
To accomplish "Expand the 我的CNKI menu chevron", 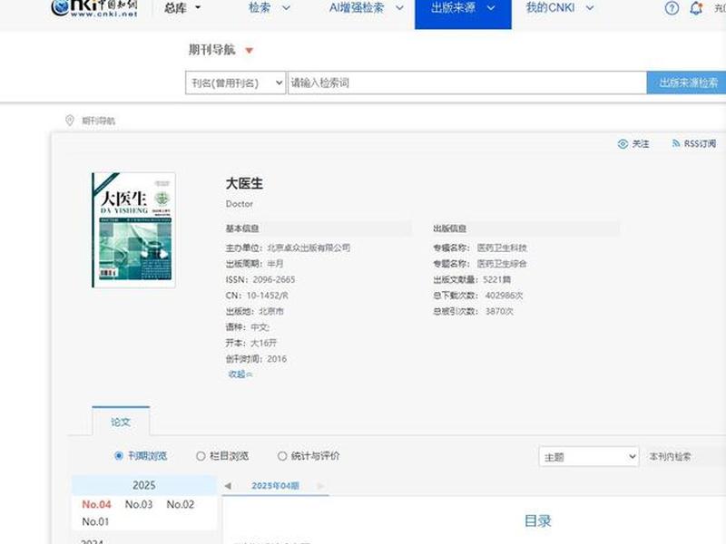I will click(x=589, y=8).
